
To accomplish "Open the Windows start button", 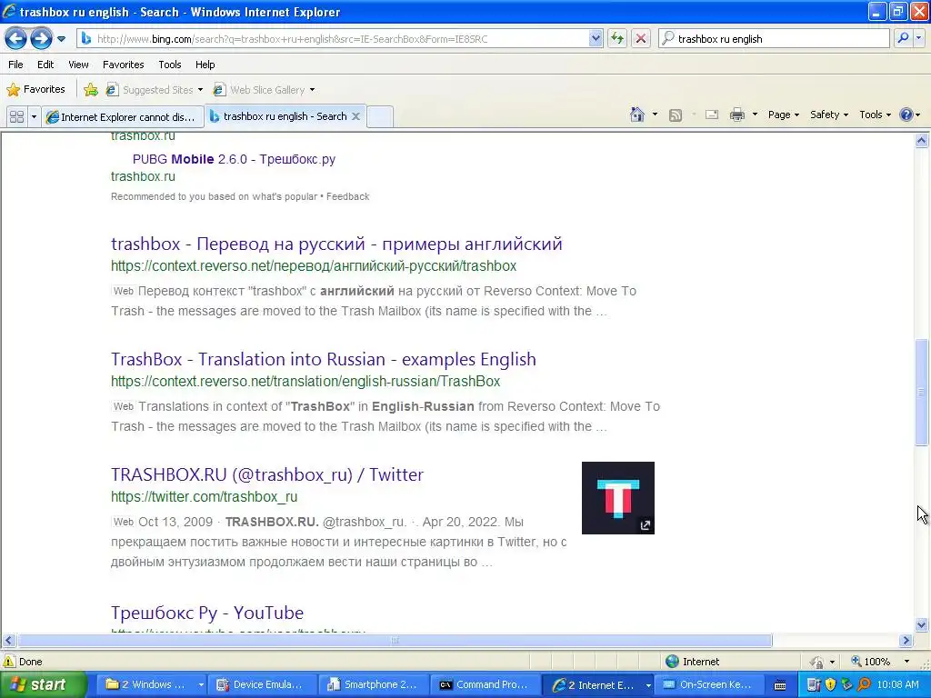I will point(43,684).
